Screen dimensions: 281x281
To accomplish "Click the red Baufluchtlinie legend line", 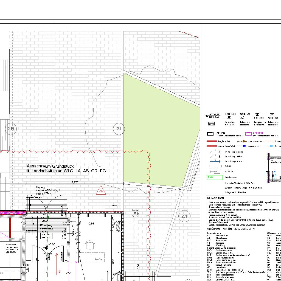I will click(212, 141).
